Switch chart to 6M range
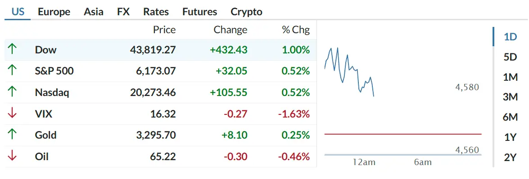Image resolution: width=529 pixels, height=179 pixels. (510, 117)
